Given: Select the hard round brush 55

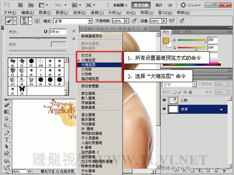Looking at the screenshot, I should (x=31, y=62).
